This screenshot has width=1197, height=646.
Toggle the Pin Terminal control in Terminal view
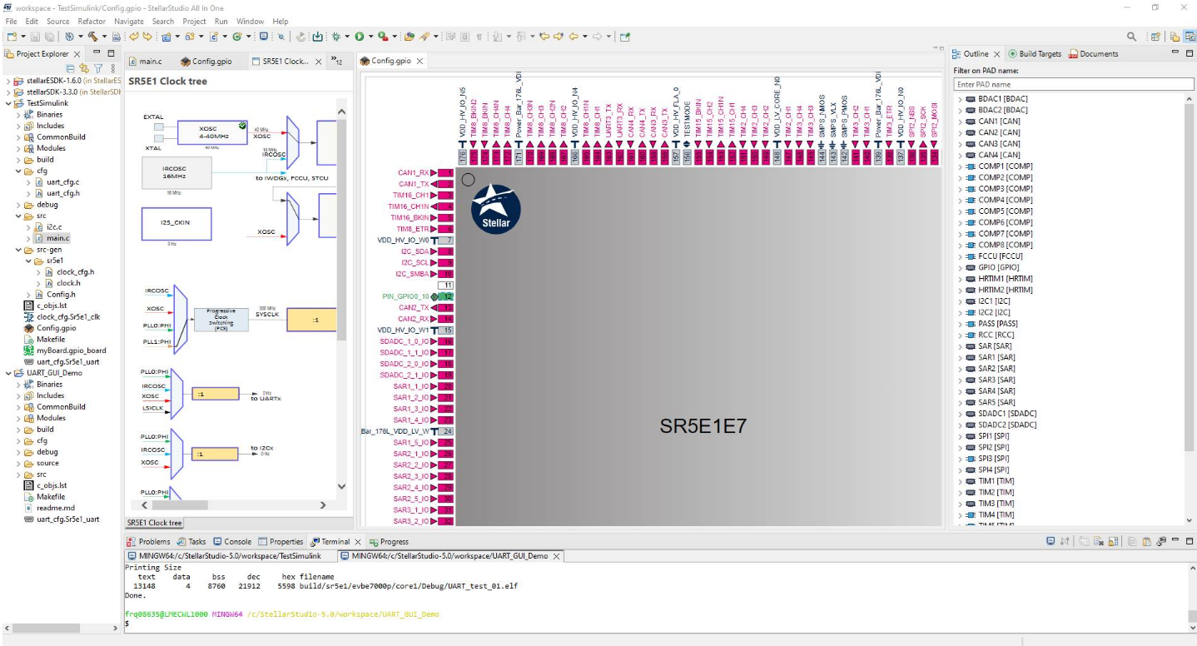[1161, 541]
